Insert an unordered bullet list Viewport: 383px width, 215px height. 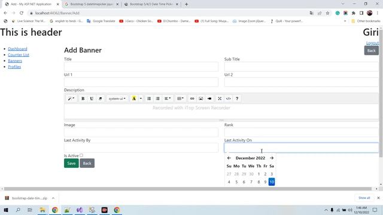coord(149,99)
